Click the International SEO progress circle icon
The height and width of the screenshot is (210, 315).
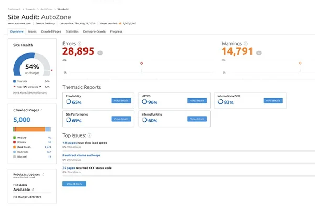220,102
